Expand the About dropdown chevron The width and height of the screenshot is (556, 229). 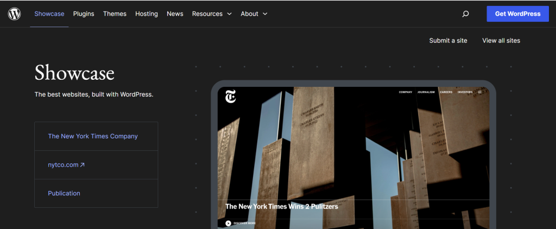[x=265, y=14]
